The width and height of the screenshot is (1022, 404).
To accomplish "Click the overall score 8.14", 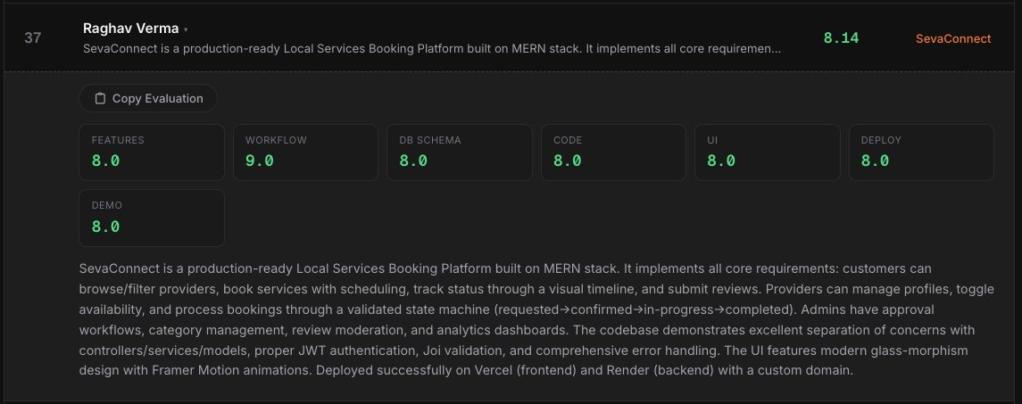I will [x=841, y=38].
